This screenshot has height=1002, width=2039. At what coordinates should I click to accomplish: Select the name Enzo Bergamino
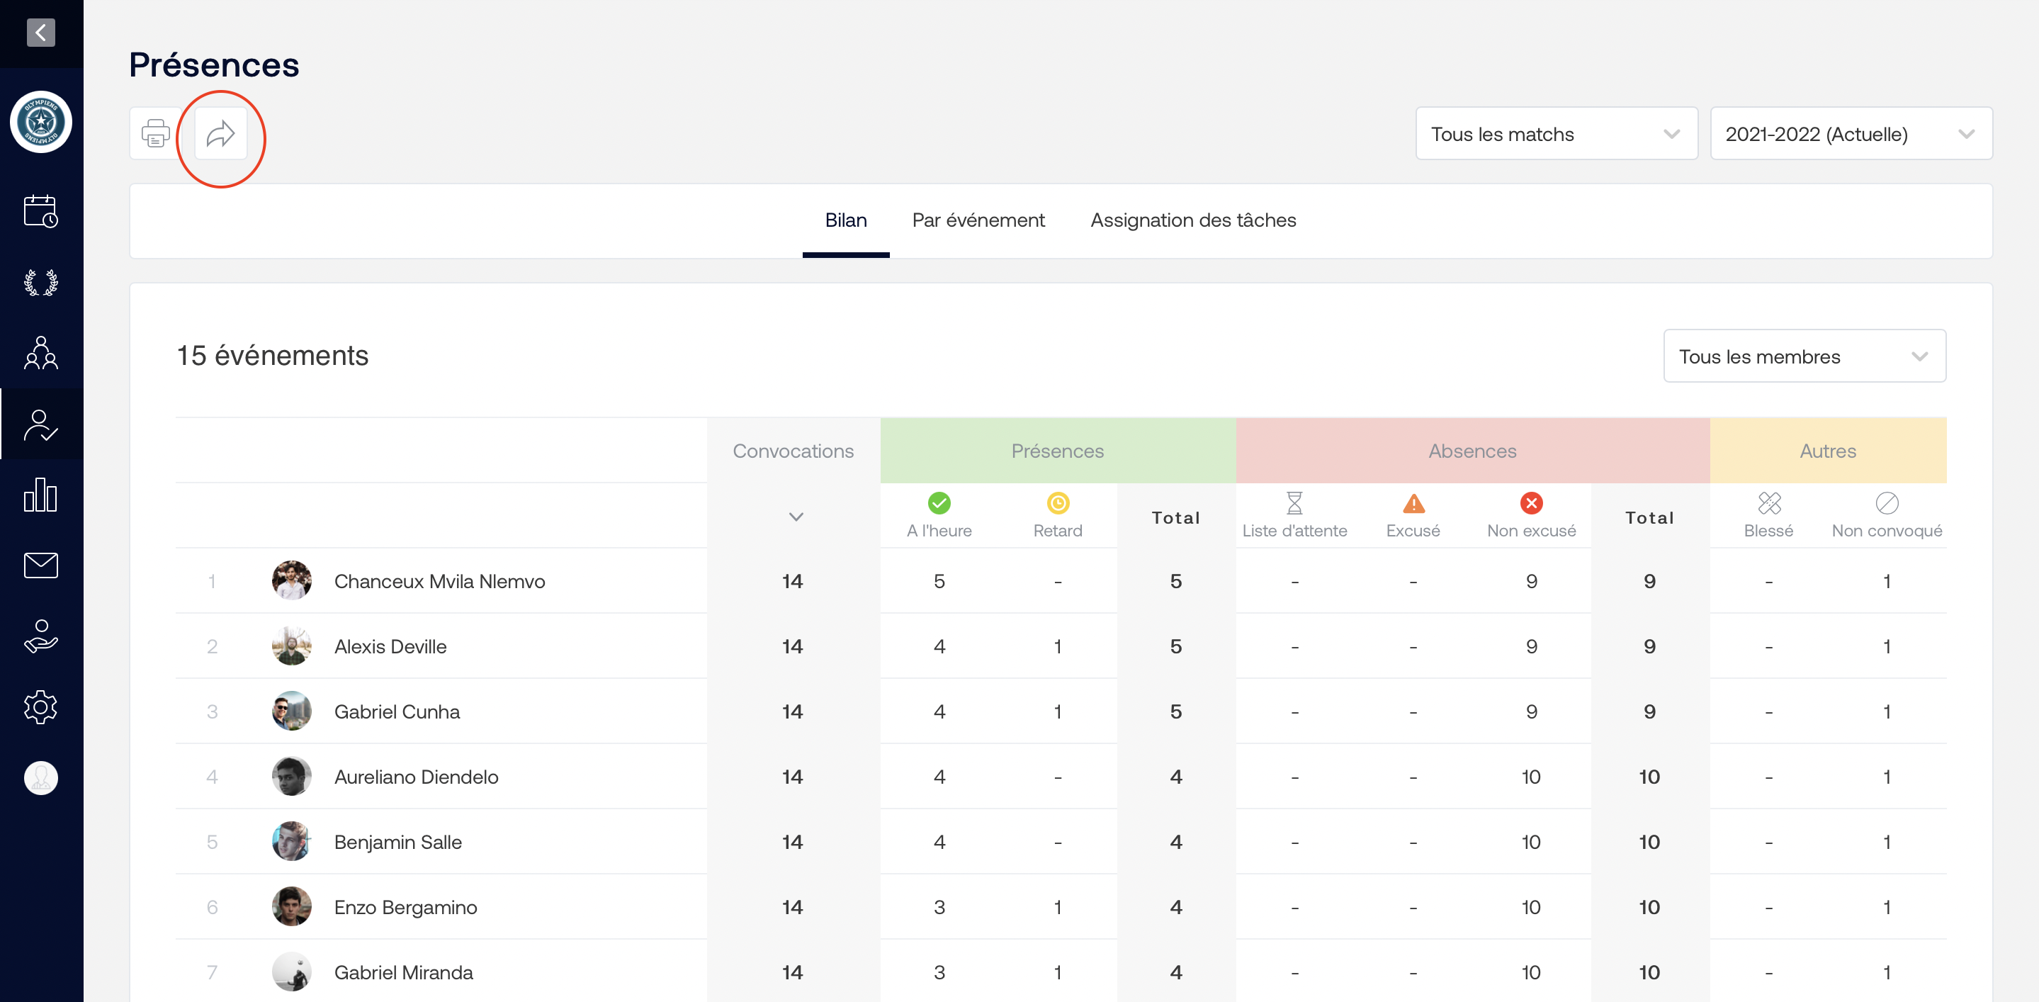(405, 907)
